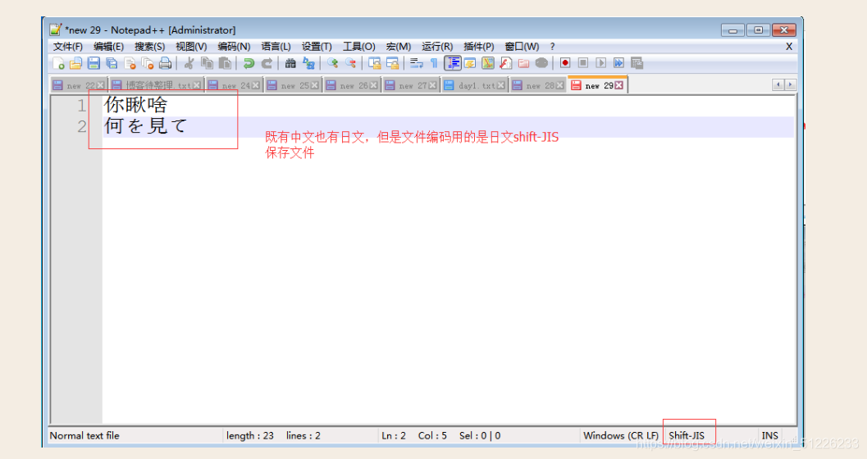Switch to the new 28 tab
The image size is (867, 459).
(538, 85)
